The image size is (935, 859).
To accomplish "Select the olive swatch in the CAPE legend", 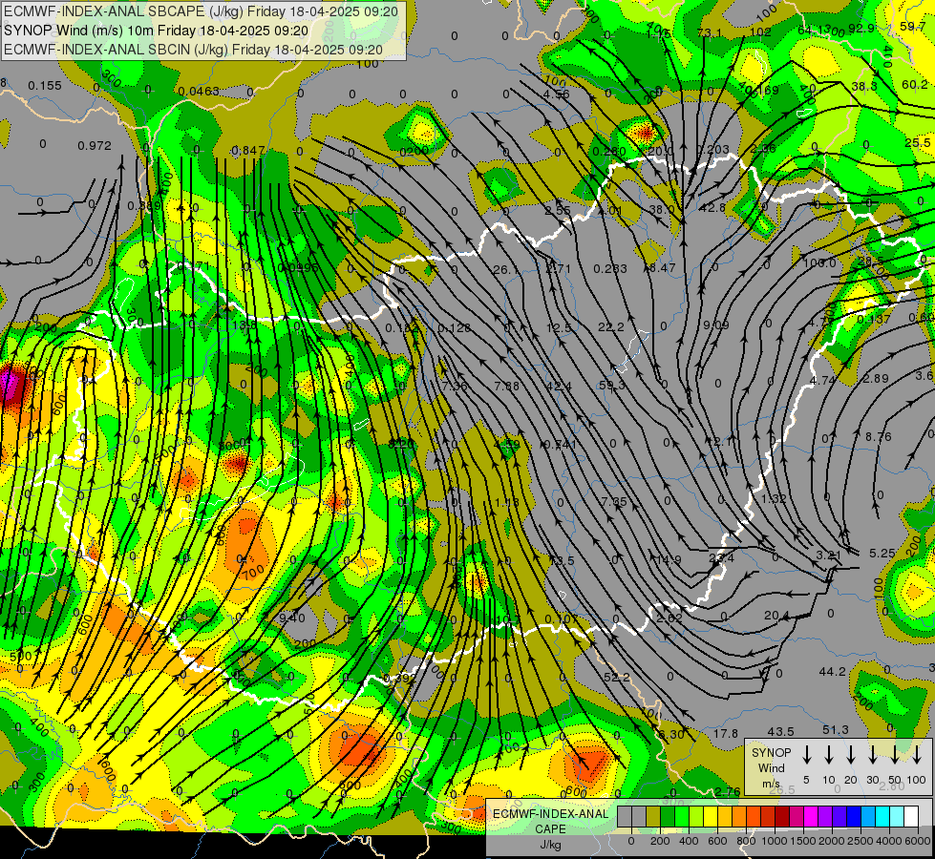I will pyautogui.click(x=653, y=817).
